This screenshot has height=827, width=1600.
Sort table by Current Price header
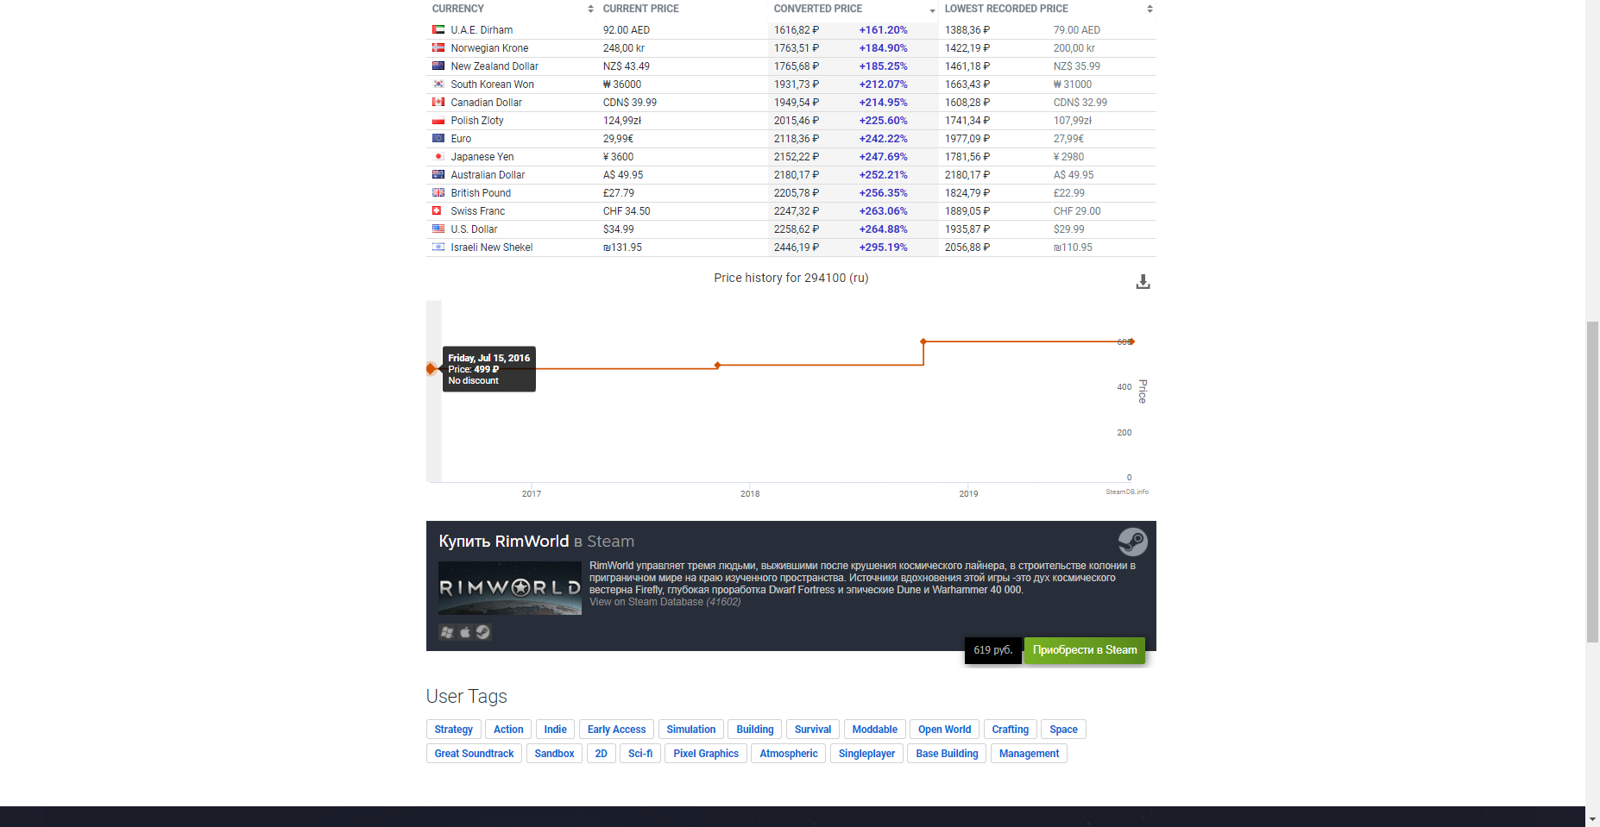coord(683,9)
